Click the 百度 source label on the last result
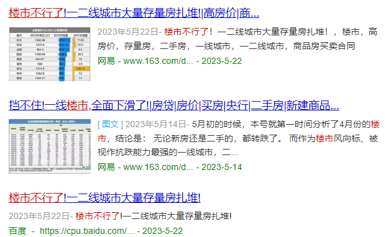Image resolution: width=386 pixels, height=237 pixels. point(17,231)
